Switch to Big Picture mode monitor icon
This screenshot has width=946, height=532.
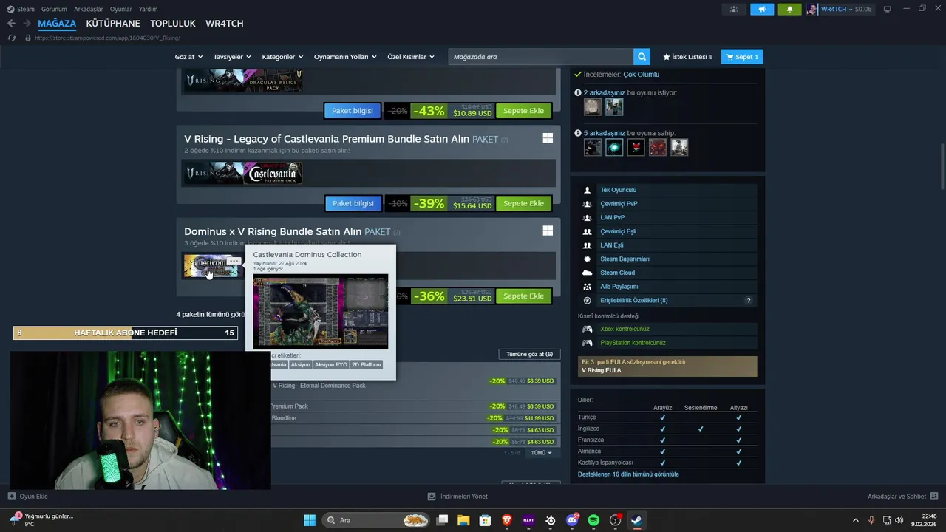point(888,9)
